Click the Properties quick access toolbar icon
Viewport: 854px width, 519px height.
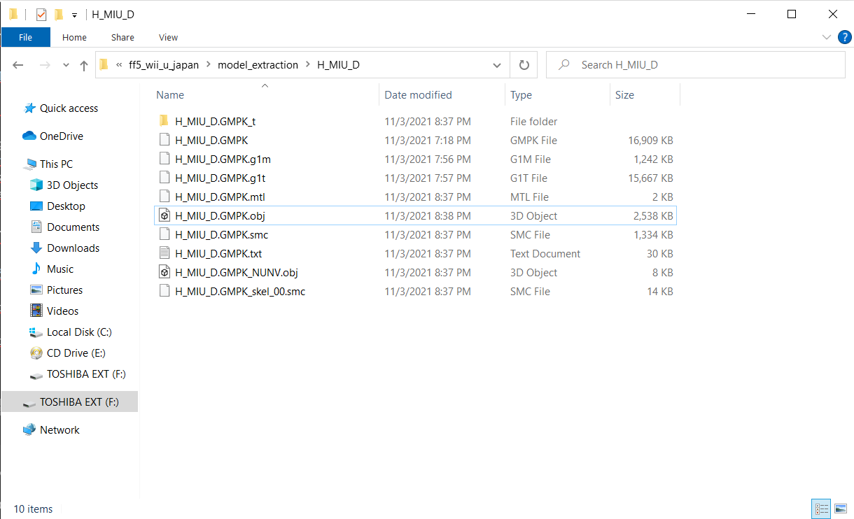pos(41,14)
